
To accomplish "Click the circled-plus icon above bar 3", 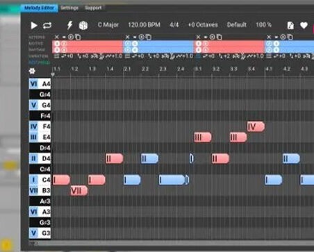I will point(212,37).
